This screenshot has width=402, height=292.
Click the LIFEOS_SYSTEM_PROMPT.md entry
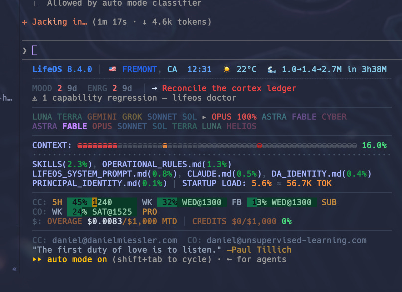(x=105, y=174)
